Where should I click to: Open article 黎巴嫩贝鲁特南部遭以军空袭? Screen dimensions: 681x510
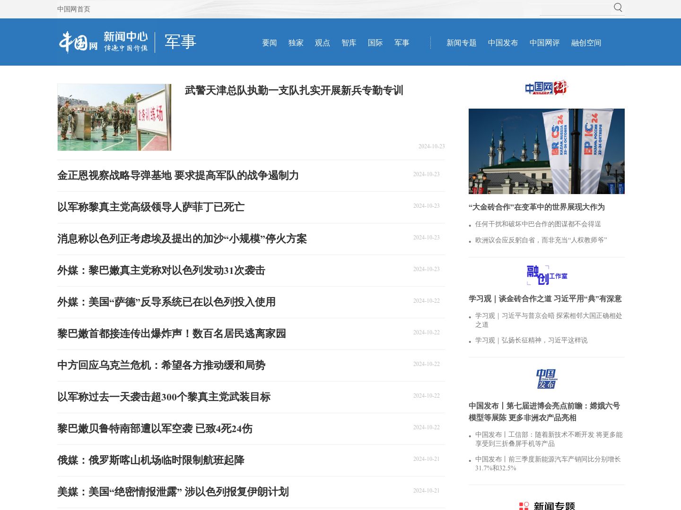click(x=155, y=428)
